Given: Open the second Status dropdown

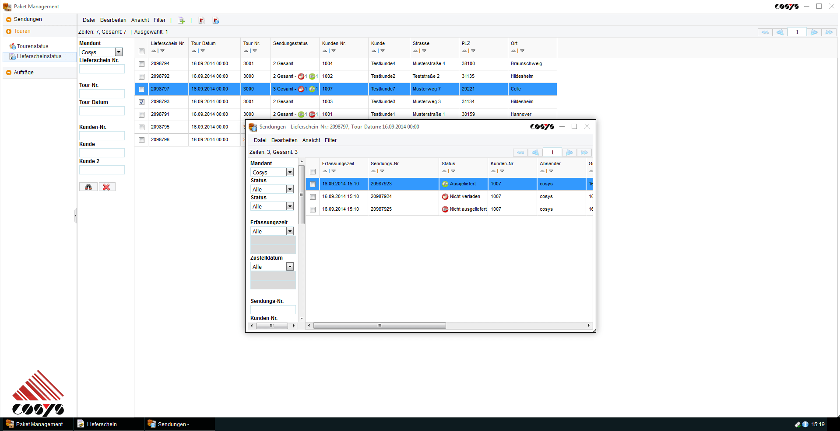Looking at the screenshot, I should click(x=290, y=206).
